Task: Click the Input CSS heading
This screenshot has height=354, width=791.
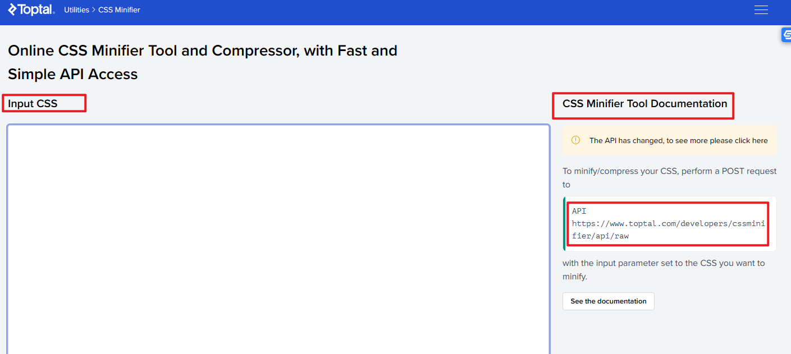Action: (x=33, y=104)
